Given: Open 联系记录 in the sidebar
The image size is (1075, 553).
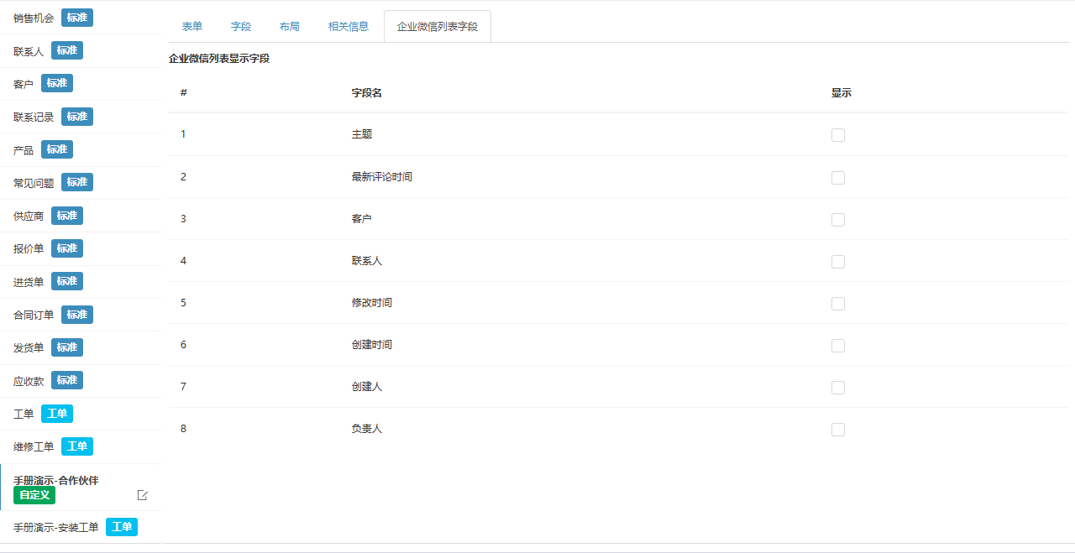Looking at the screenshot, I should tap(34, 117).
